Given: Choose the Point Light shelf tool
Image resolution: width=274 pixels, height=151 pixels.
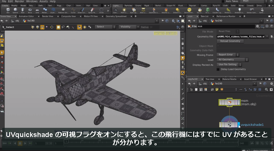Looking at the screenshot, I should [124, 10].
